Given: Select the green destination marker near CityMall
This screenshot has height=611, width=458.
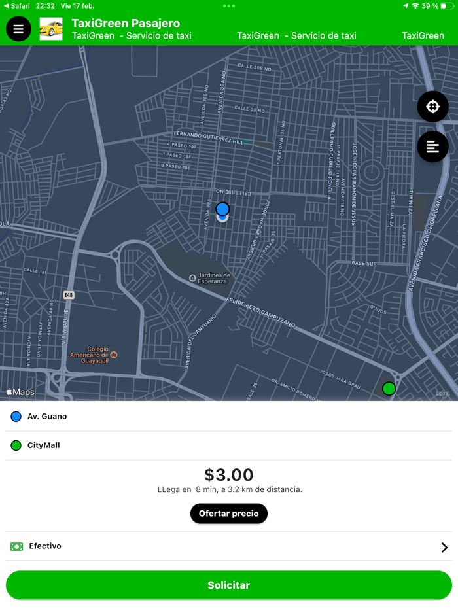Looking at the screenshot, I should (x=389, y=389).
